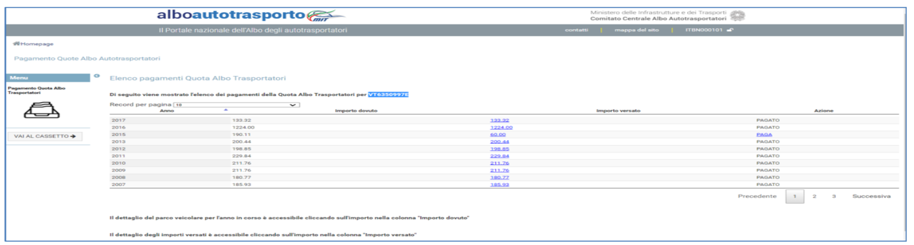Open the 1224.00 importo versato link
Viewport: 914px width, 245px height.
click(x=501, y=128)
